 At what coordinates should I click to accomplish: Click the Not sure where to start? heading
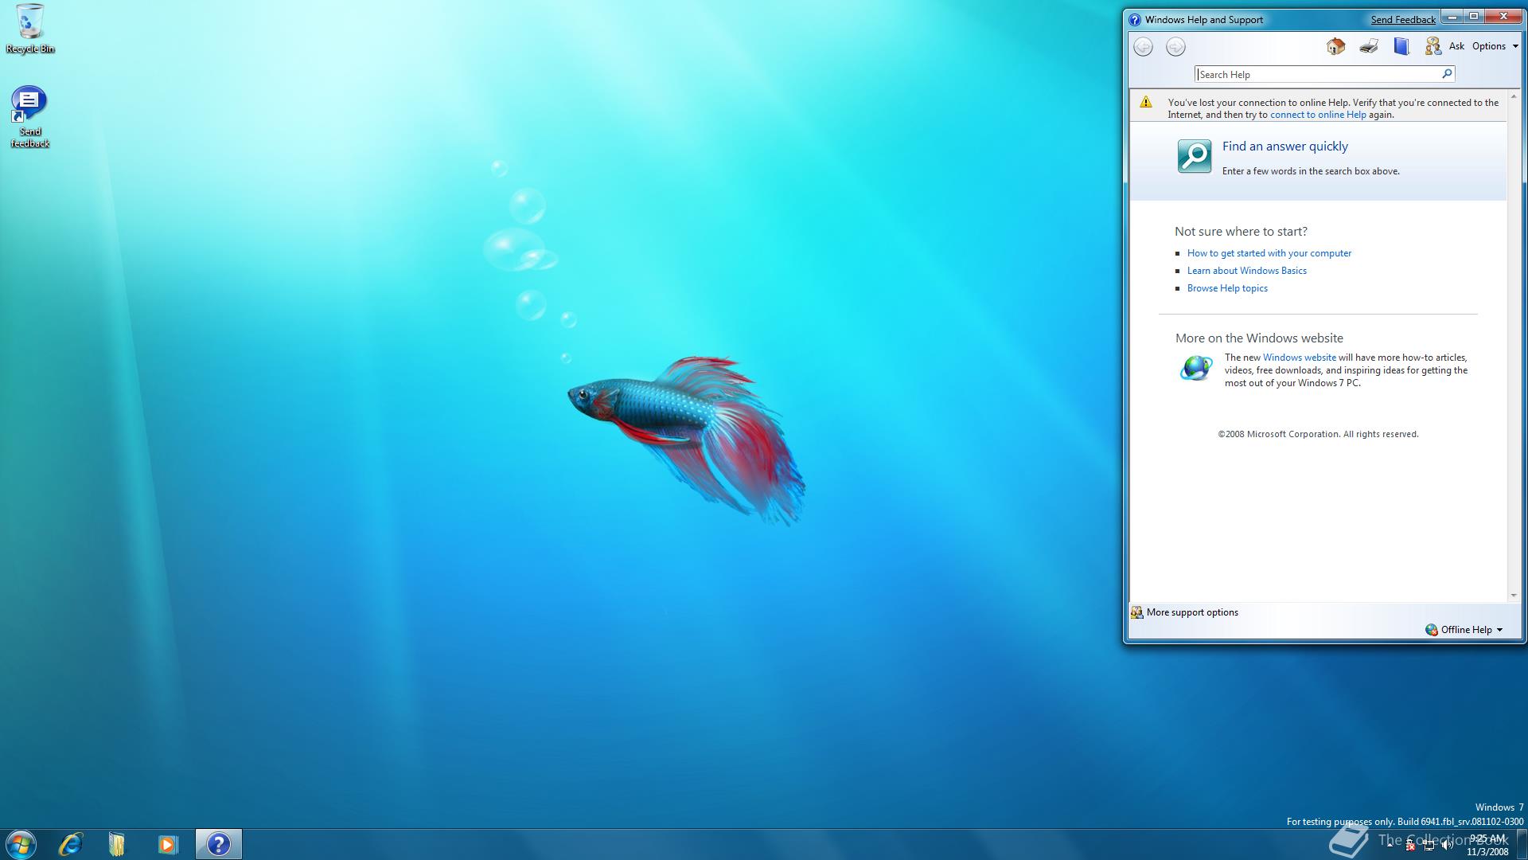coord(1241,232)
